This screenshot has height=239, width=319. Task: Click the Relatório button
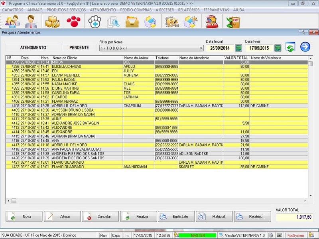click(x=253, y=216)
